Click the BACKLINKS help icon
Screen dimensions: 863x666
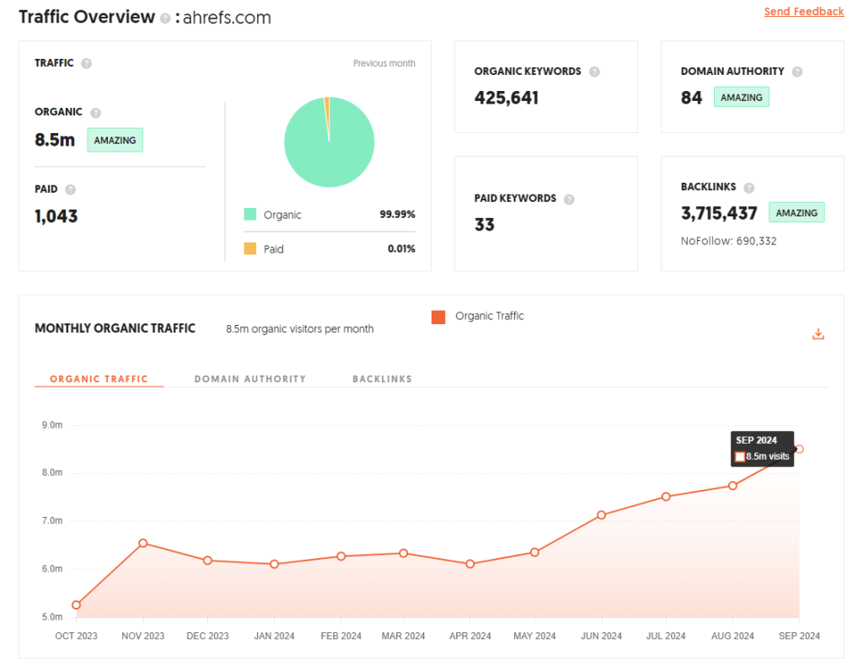click(748, 188)
